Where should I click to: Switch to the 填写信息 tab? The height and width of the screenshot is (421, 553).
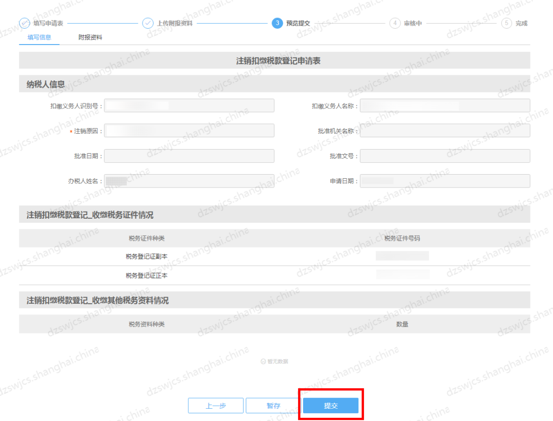point(39,37)
